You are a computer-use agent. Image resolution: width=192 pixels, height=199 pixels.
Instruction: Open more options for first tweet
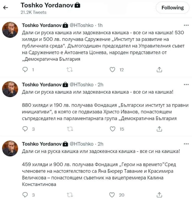tap(186, 25)
